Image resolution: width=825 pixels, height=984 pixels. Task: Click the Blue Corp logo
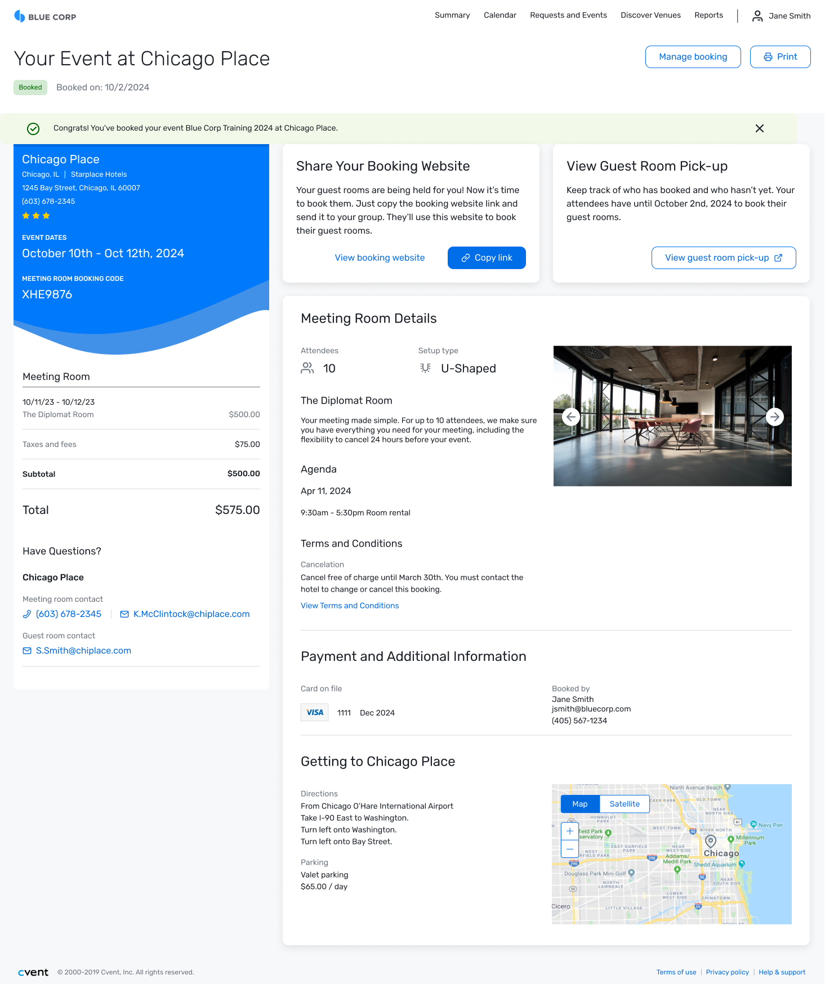[45, 16]
